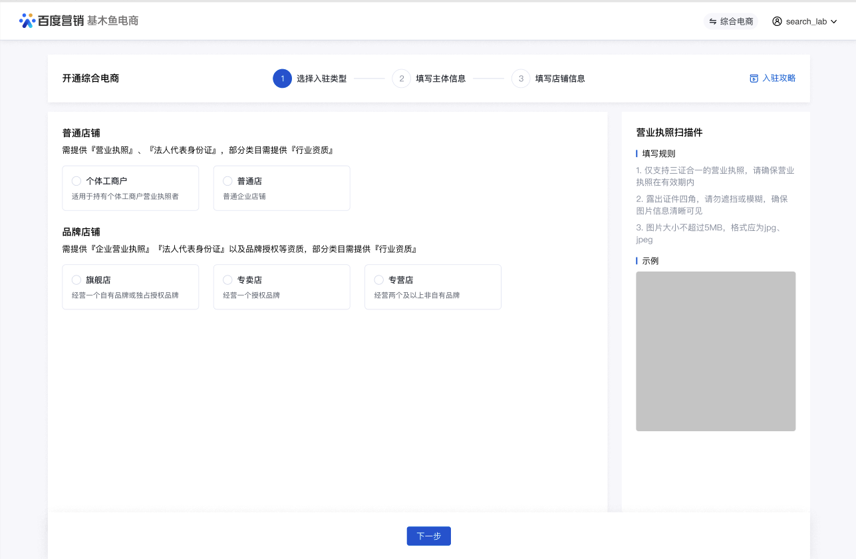Image resolution: width=856 pixels, height=559 pixels.
Task: Click the 下一步 button
Action: tap(429, 536)
